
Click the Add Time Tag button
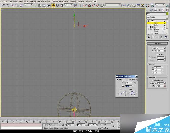coord(103,128)
